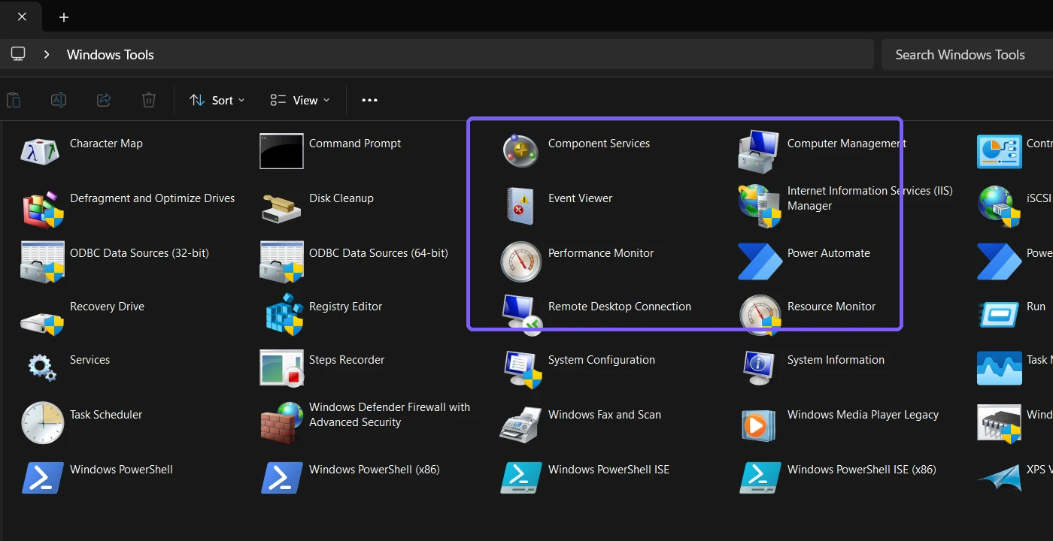
Task: Expand the View dropdown
Action: click(300, 100)
